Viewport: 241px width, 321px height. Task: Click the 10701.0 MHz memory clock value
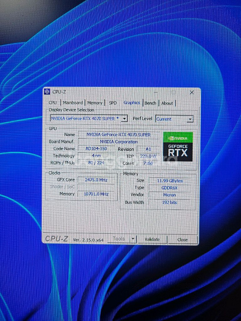coord(96,194)
